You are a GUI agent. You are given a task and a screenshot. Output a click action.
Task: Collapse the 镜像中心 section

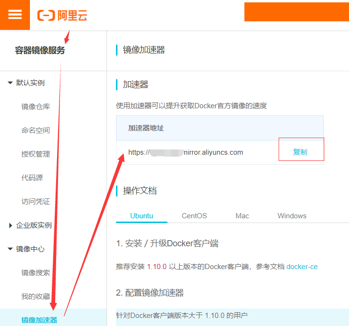(x=10, y=249)
